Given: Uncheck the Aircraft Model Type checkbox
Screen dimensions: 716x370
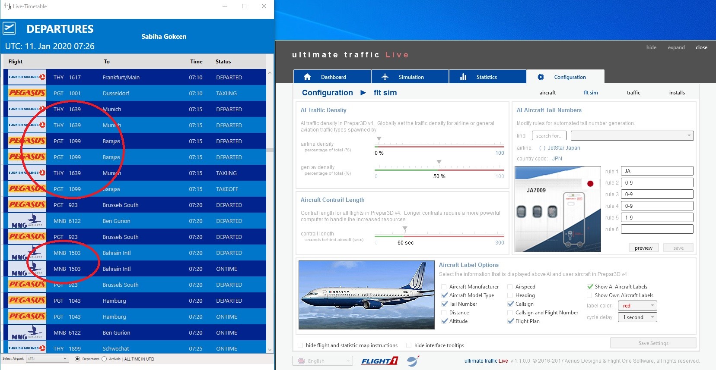Looking at the screenshot, I should tap(444, 295).
